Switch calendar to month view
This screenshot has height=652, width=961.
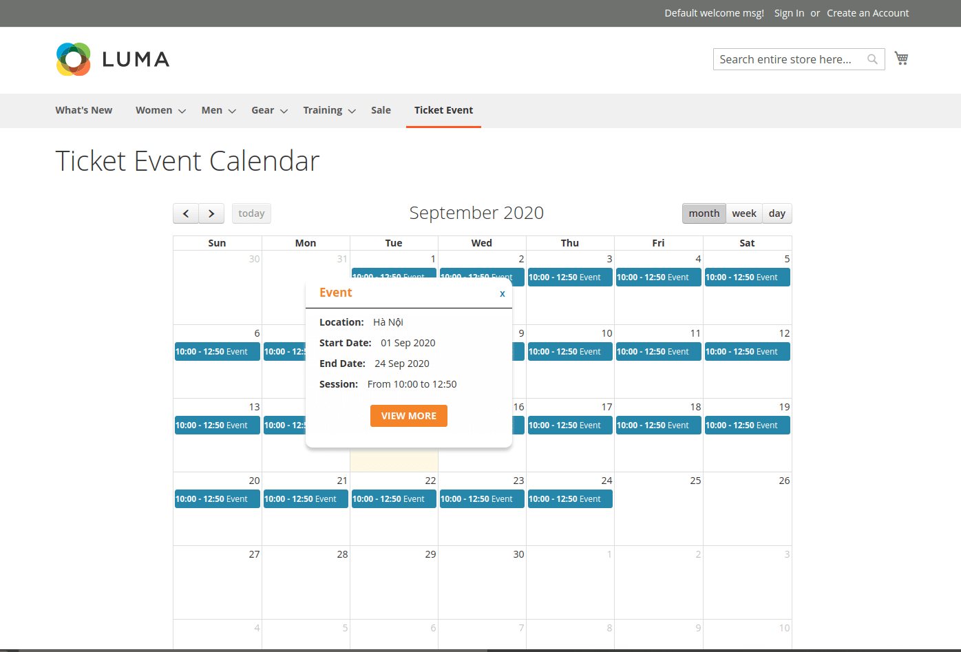pos(704,213)
